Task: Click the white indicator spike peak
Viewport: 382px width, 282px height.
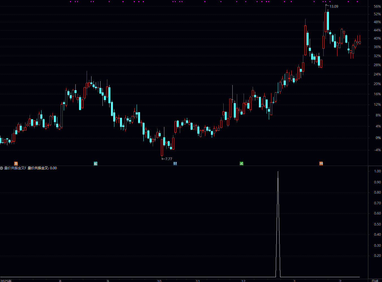Action: click(278, 172)
